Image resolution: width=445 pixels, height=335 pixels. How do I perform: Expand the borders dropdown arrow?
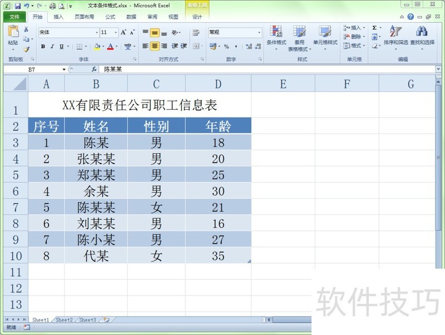[86, 46]
